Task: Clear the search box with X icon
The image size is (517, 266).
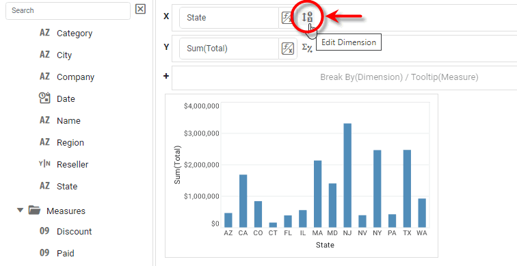Action: pyautogui.click(x=140, y=9)
